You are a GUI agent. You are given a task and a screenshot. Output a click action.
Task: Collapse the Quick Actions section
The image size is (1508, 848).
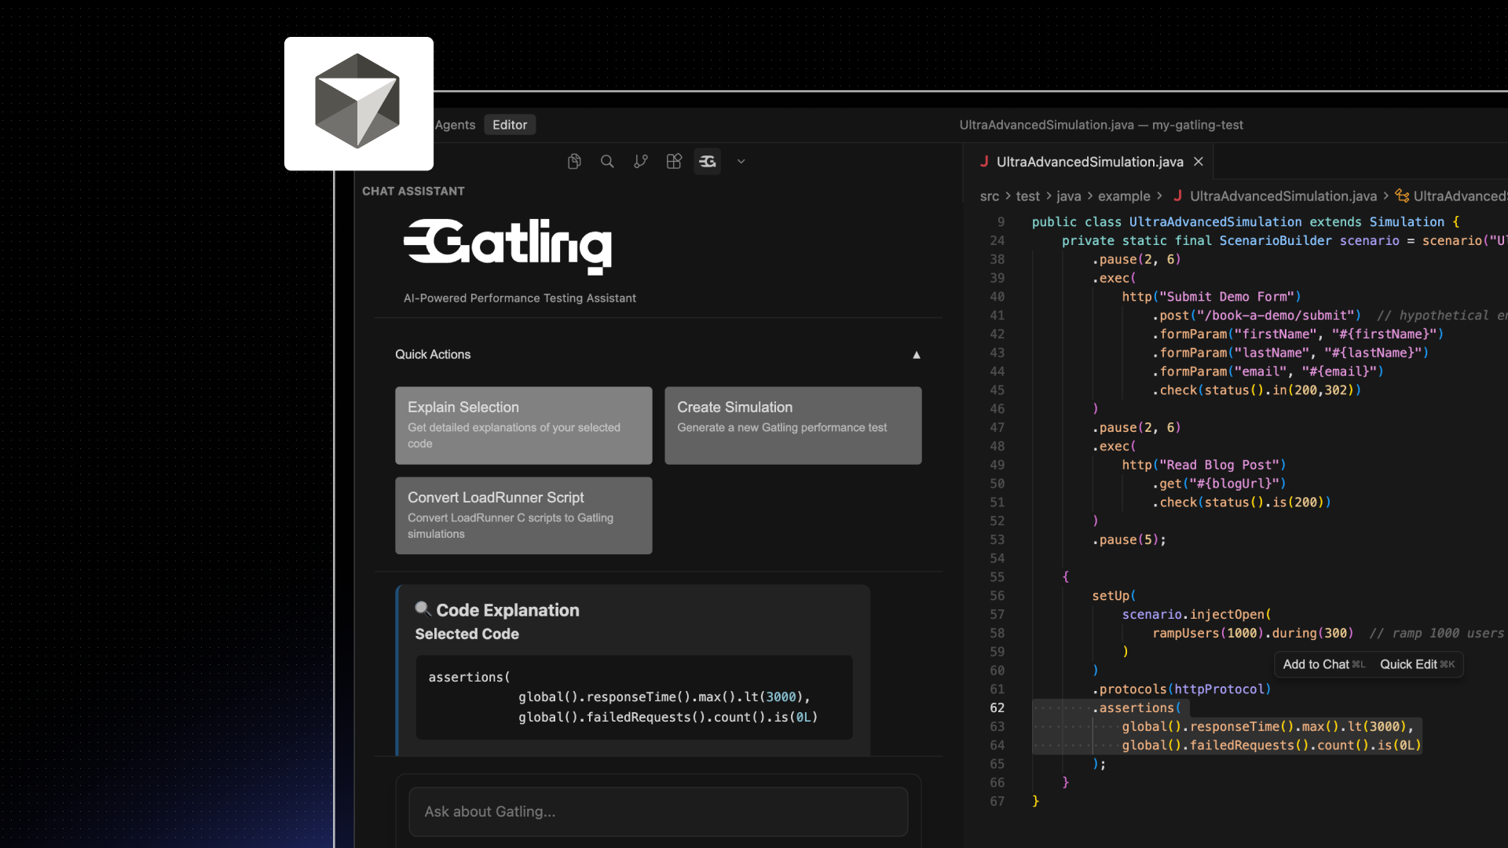pos(916,355)
